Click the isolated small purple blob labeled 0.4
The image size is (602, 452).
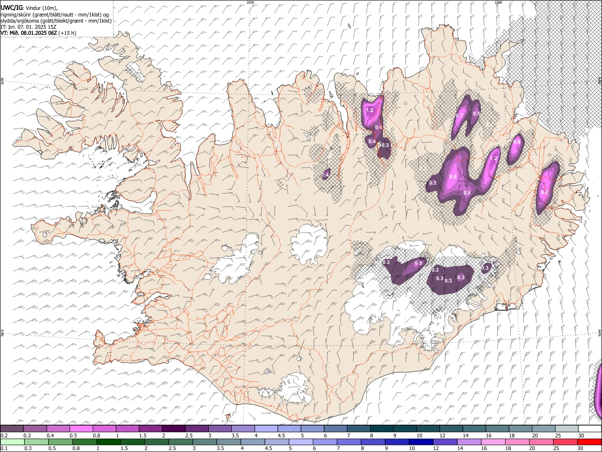[325, 174]
